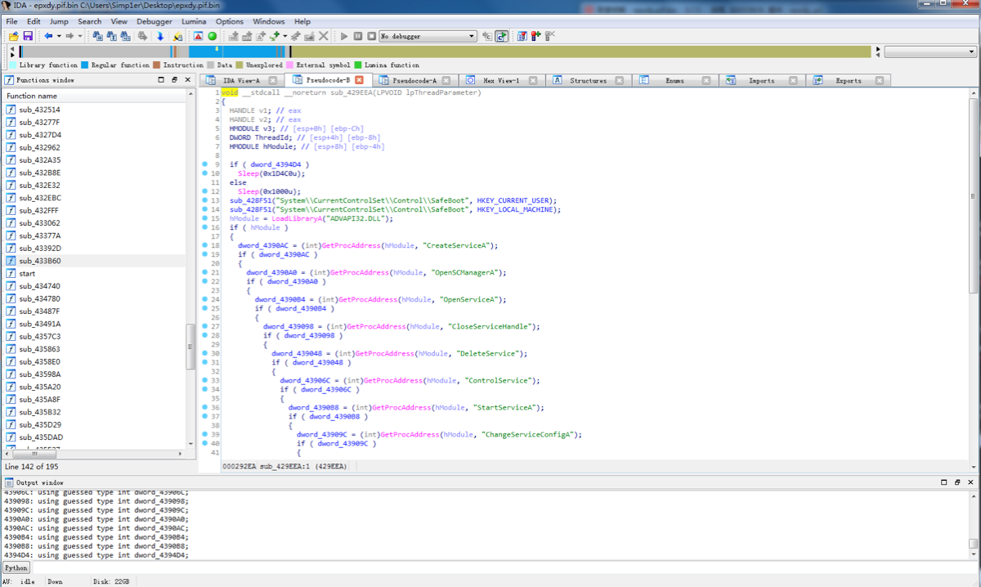Click the 'Function name' column header

[x=33, y=96]
